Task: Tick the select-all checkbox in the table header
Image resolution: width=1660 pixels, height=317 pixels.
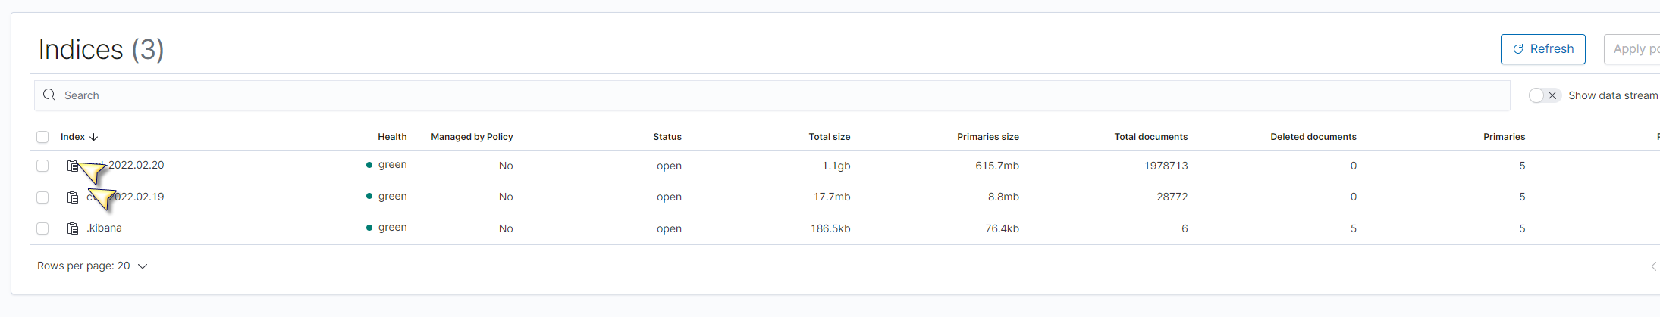Action: pyautogui.click(x=42, y=137)
